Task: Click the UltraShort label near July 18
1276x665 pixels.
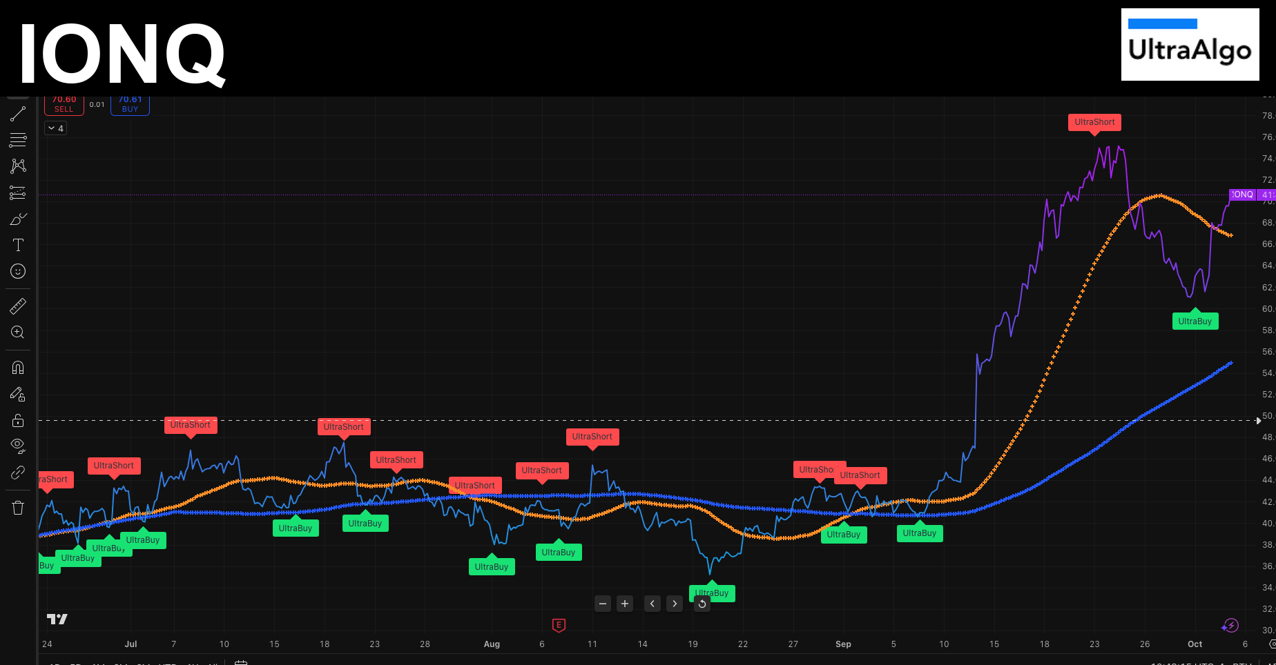Action: point(344,427)
